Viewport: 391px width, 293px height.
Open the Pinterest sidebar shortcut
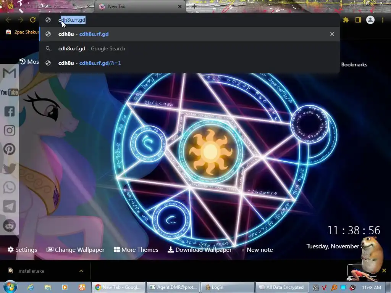10,149
